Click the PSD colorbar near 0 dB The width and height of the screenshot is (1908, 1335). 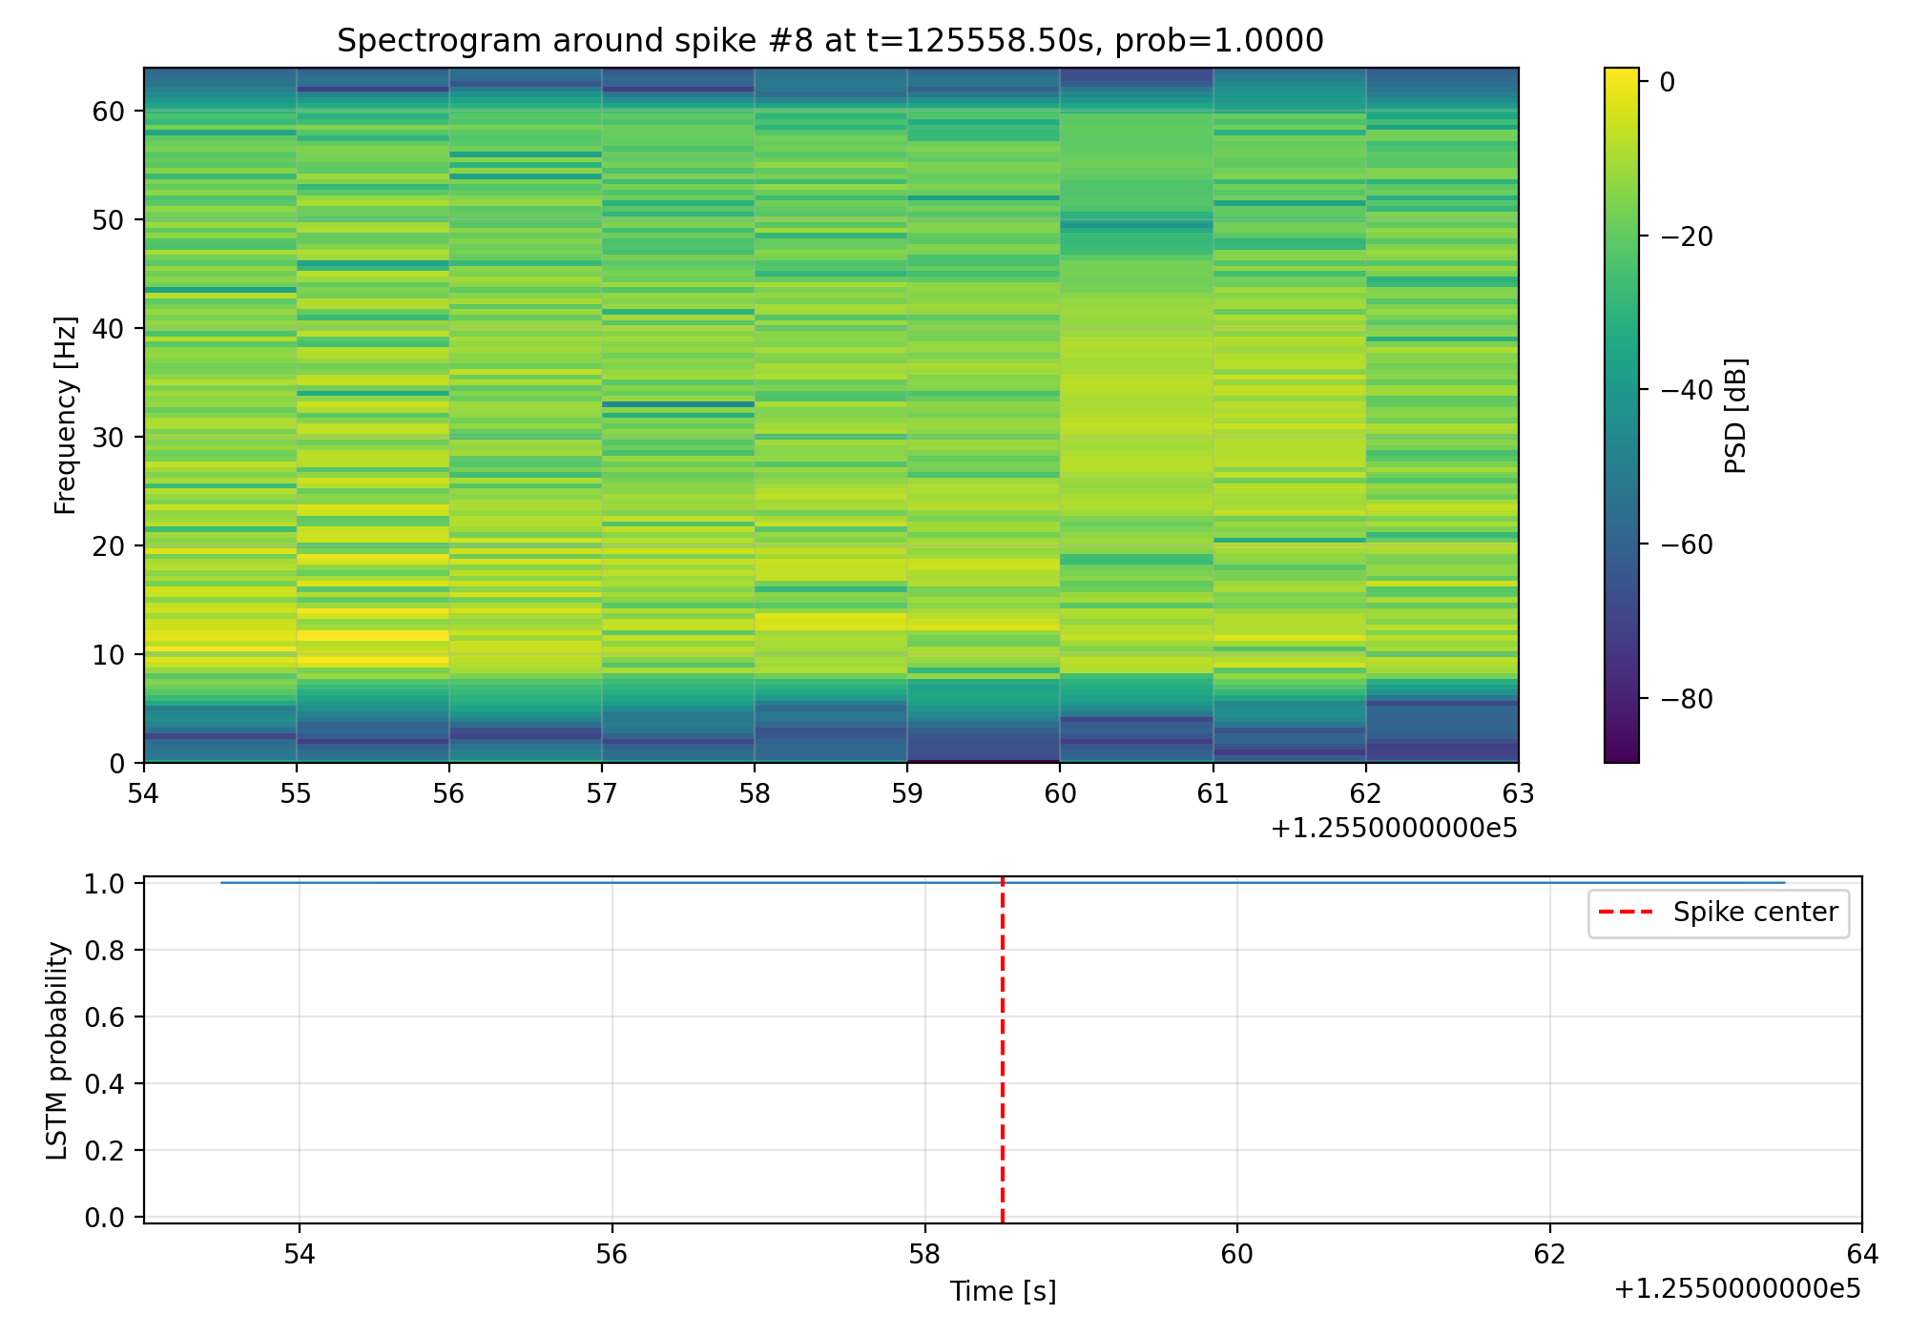tap(1621, 82)
